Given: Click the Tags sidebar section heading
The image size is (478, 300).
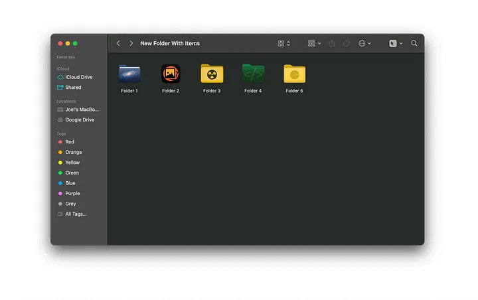Looking at the screenshot, I should pos(61,133).
